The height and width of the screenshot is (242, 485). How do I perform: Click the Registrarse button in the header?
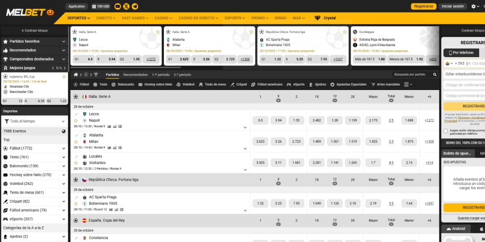(423, 6)
